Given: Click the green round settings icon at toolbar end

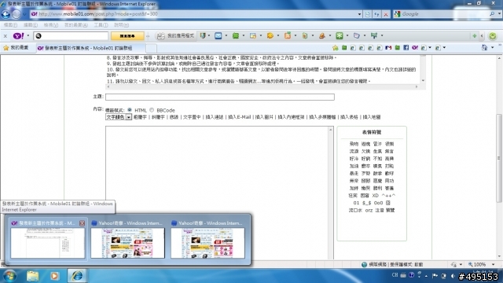Looking at the screenshot, I should click(x=493, y=36).
